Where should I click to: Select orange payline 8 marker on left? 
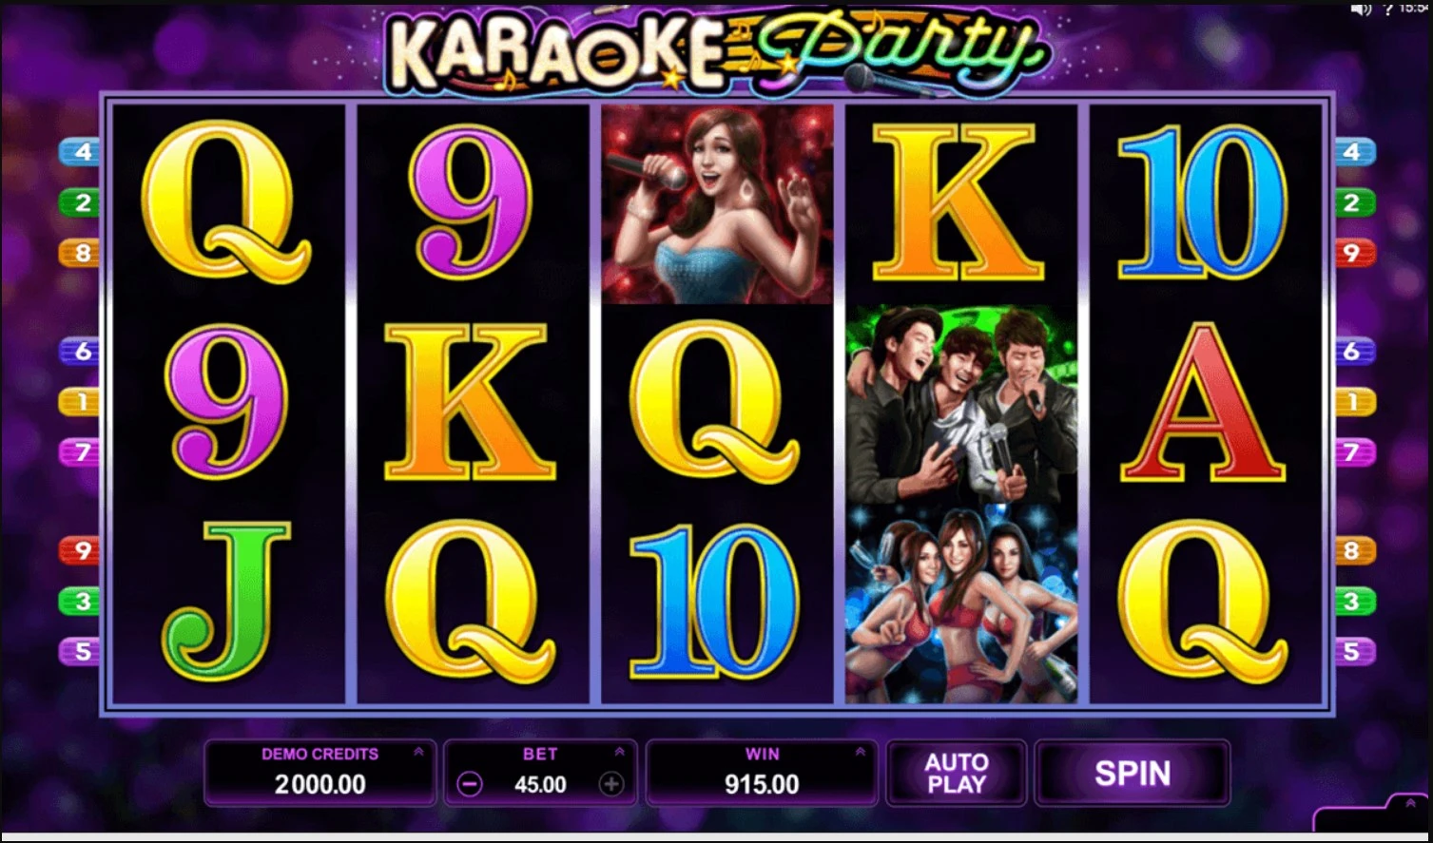click(x=80, y=253)
